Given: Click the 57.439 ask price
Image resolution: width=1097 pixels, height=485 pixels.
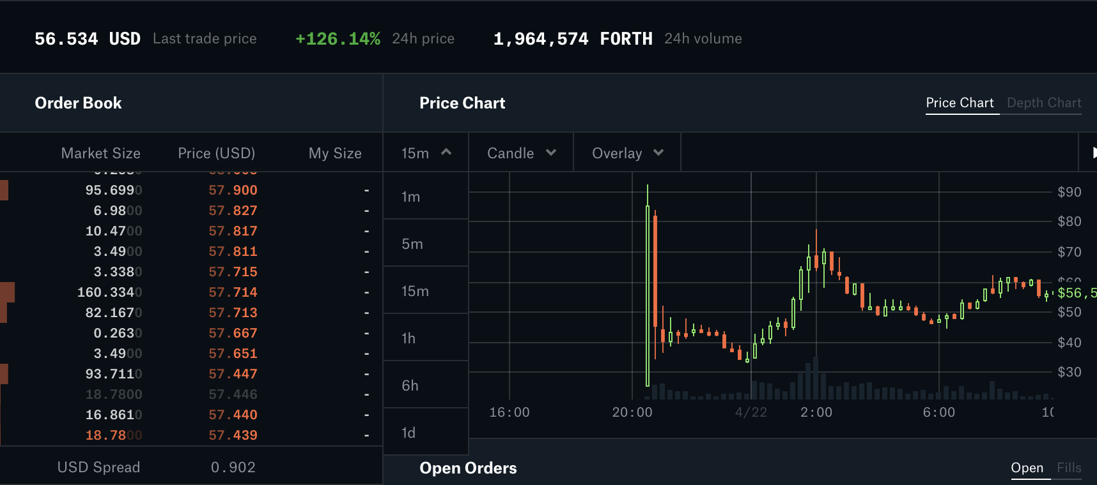Looking at the screenshot, I should coord(233,435).
